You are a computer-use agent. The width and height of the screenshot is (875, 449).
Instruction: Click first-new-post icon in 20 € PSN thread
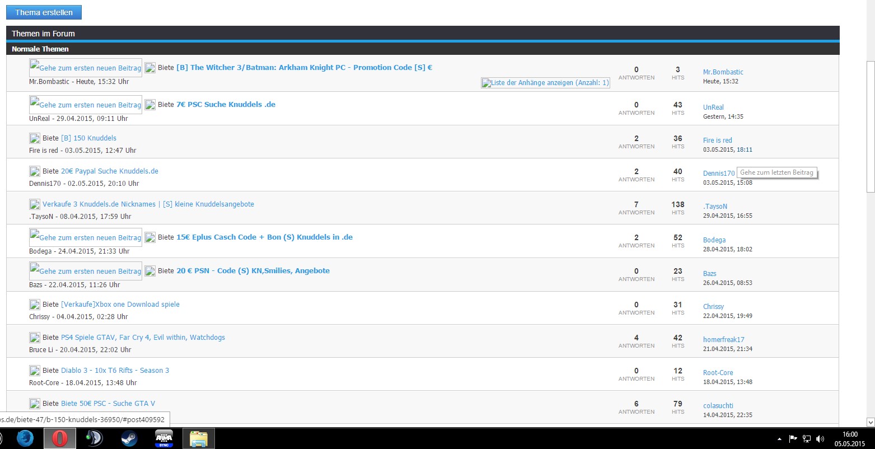tap(86, 271)
